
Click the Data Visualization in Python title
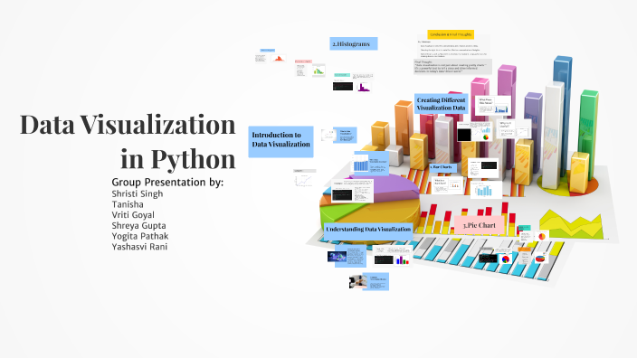pyautogui.click(x=128, y=141)
